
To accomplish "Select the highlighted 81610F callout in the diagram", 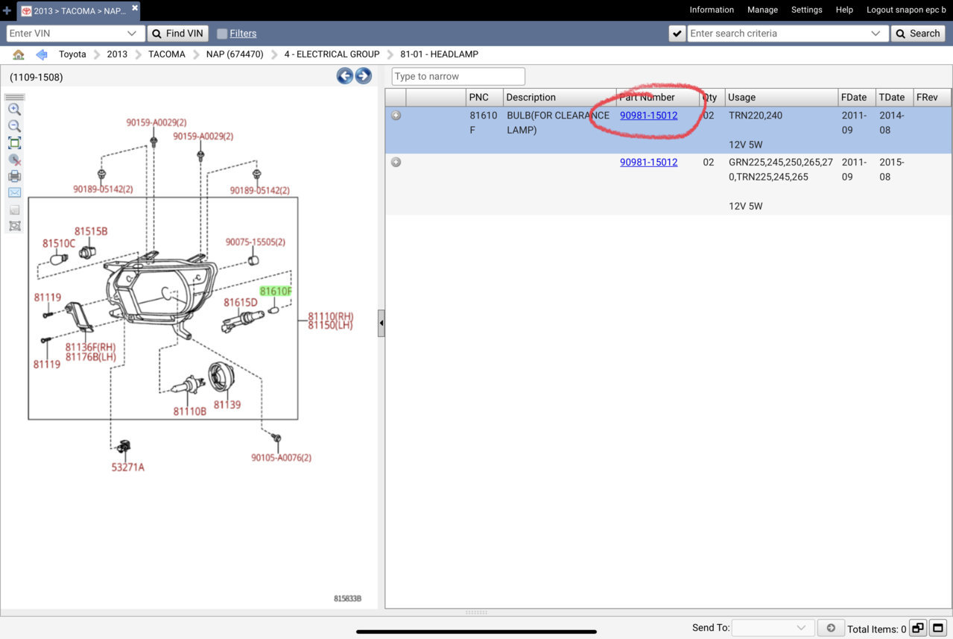I will coord(276,291).
